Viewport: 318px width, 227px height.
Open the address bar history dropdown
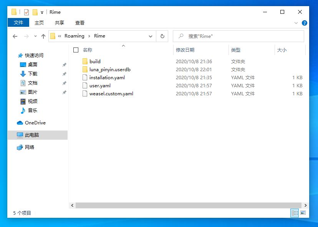(151, 36)
